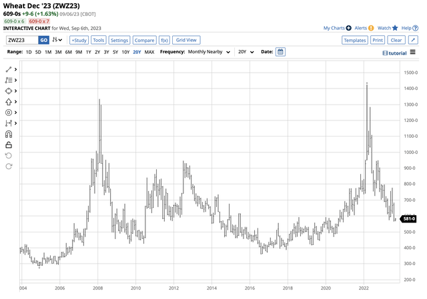Select the 5Y range
The height and width of the screenshot is (299, 427).
point(115,52)
